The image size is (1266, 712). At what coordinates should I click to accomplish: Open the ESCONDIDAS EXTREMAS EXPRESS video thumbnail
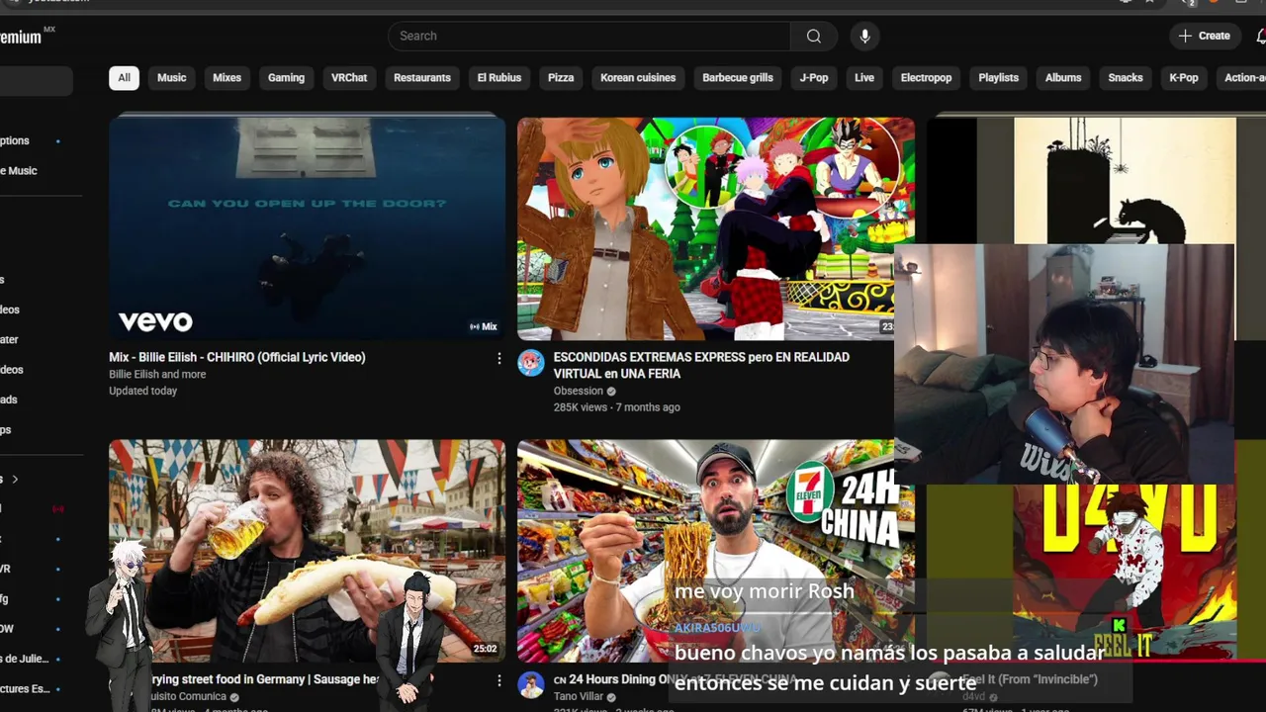715,228
